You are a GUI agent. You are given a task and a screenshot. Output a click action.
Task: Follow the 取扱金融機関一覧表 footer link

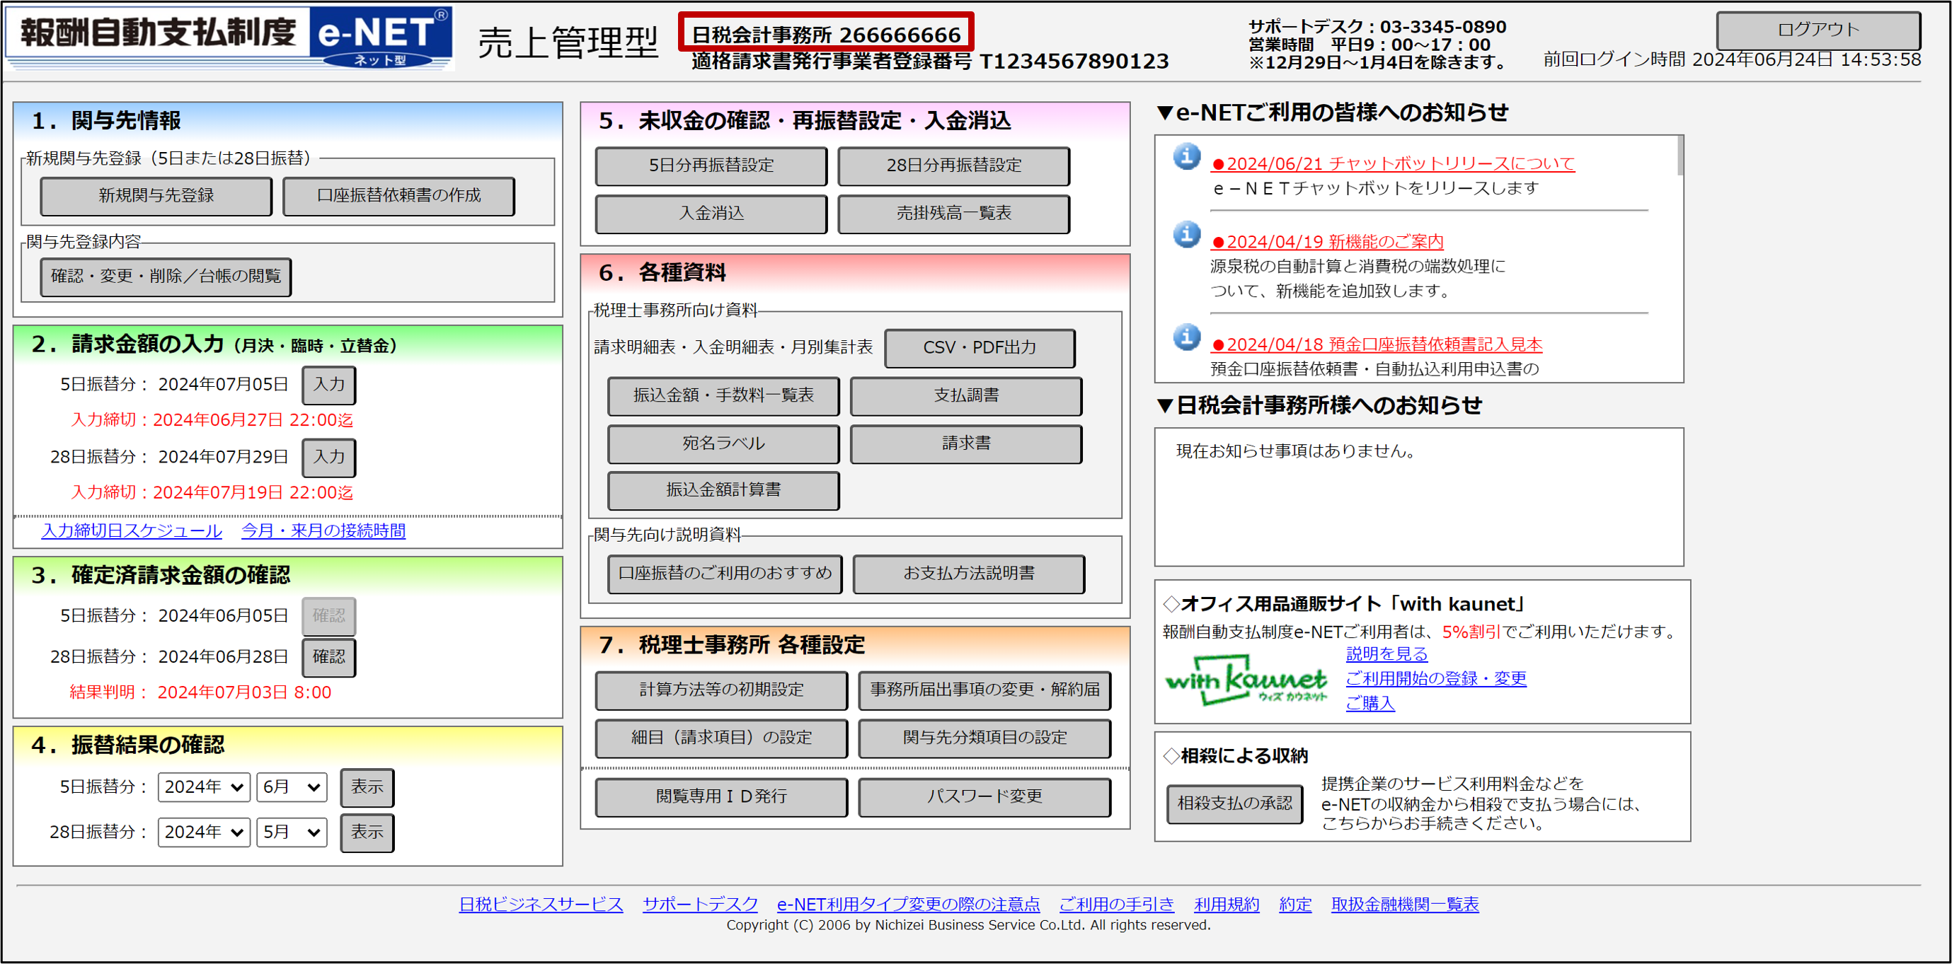[1404, 903]
